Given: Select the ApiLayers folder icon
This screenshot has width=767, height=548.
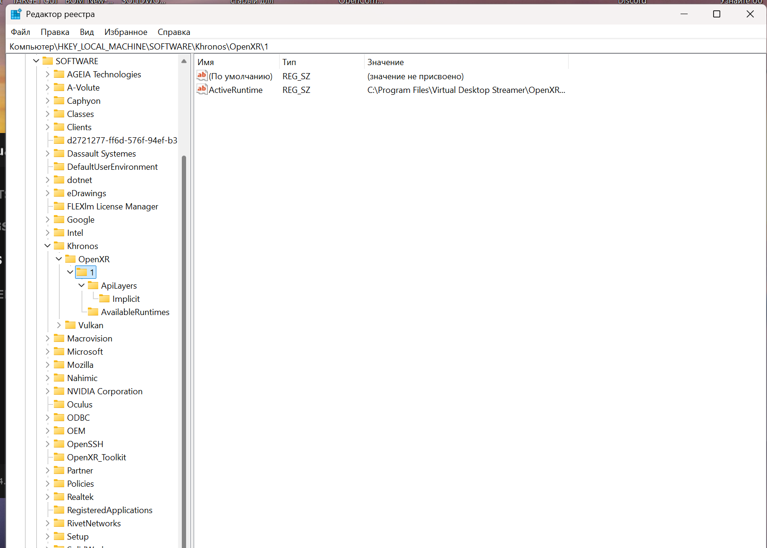Looking at the screenshot, I should pos(93,285).
